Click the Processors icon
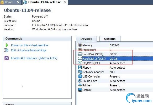 point(80,49)
